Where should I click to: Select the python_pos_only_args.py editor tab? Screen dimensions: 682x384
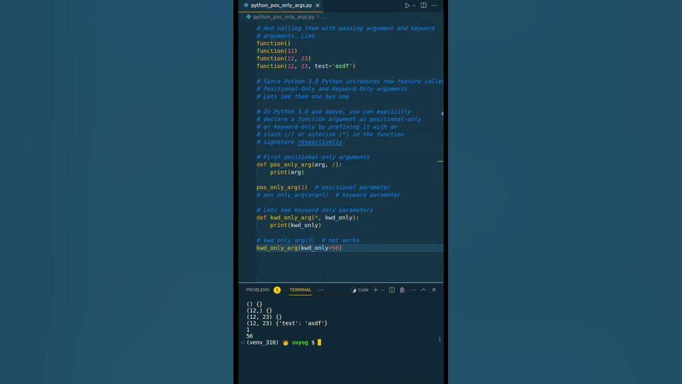(x=282, y=5)
